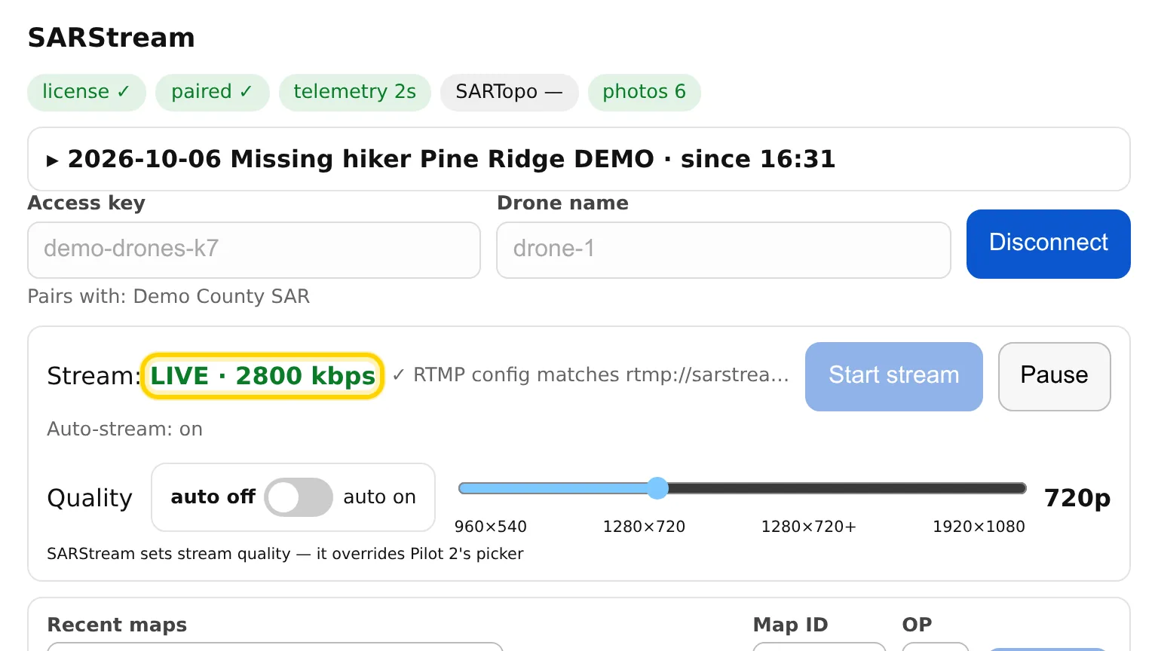Click the Pairs with: Demo County SAR text
1158x651 pixels.
169,296
